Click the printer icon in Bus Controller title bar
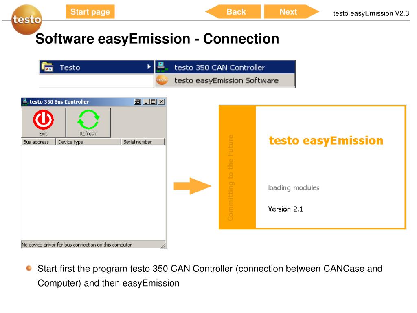 pos(138,101)
